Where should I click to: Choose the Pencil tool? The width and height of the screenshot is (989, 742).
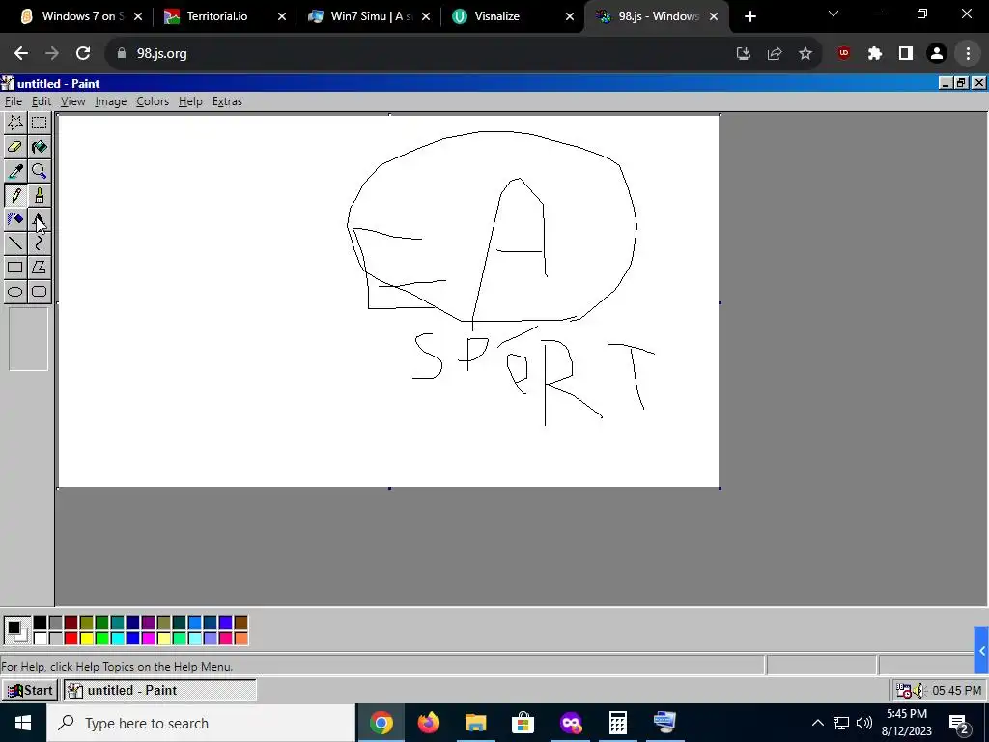click(x=15, y=195)
